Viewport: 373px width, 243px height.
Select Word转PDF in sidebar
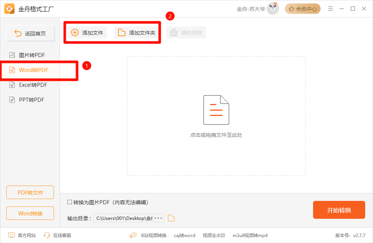30,70
